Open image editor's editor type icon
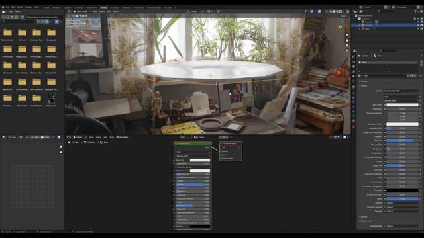424x238 pixels. click(4, 137)
